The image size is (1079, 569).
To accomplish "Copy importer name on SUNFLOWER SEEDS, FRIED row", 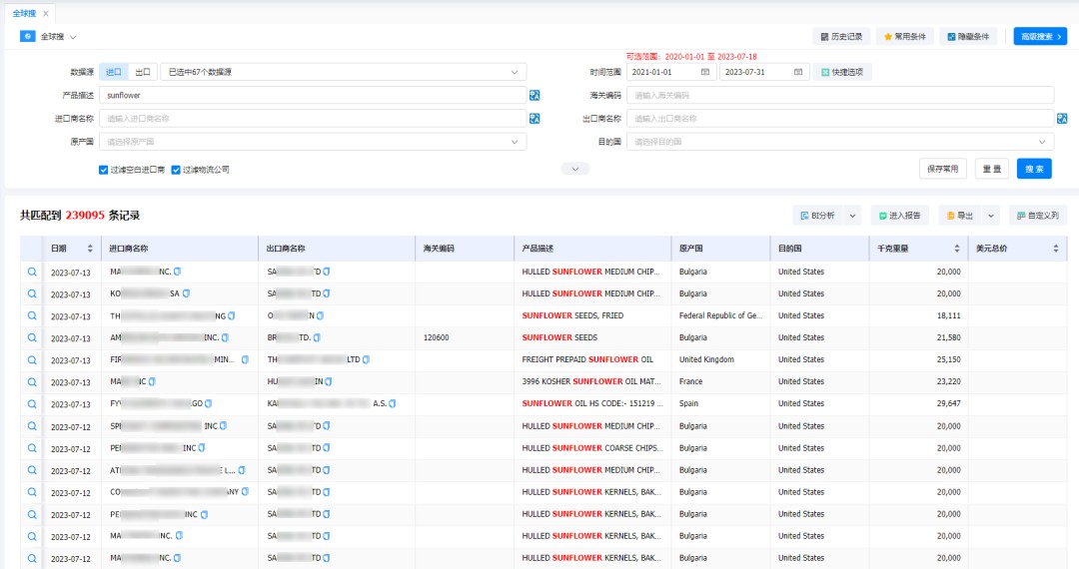I will point(232,315).
